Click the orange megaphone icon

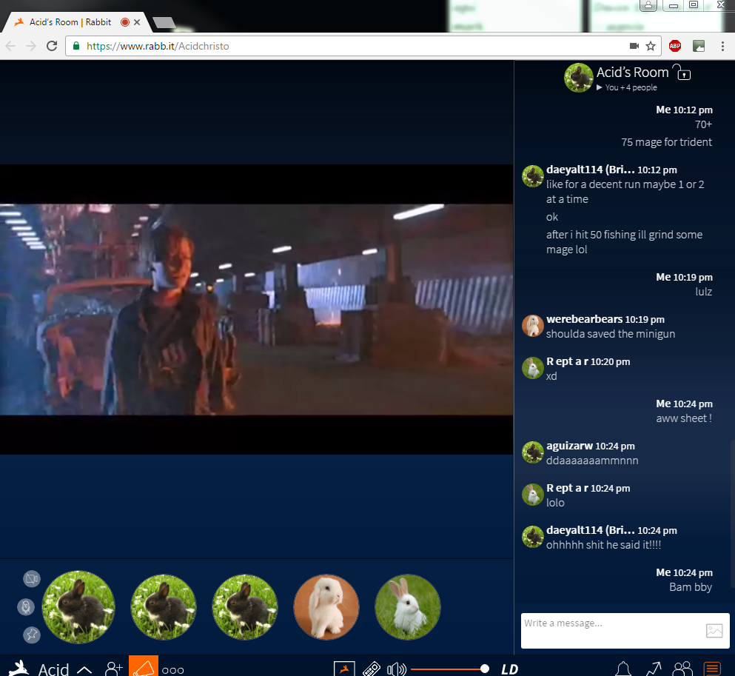pyautogui.click(x=144, y=667)
